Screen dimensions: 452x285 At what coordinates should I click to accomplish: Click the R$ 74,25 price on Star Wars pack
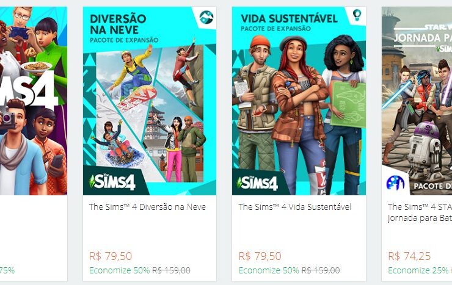coord(409,256)
